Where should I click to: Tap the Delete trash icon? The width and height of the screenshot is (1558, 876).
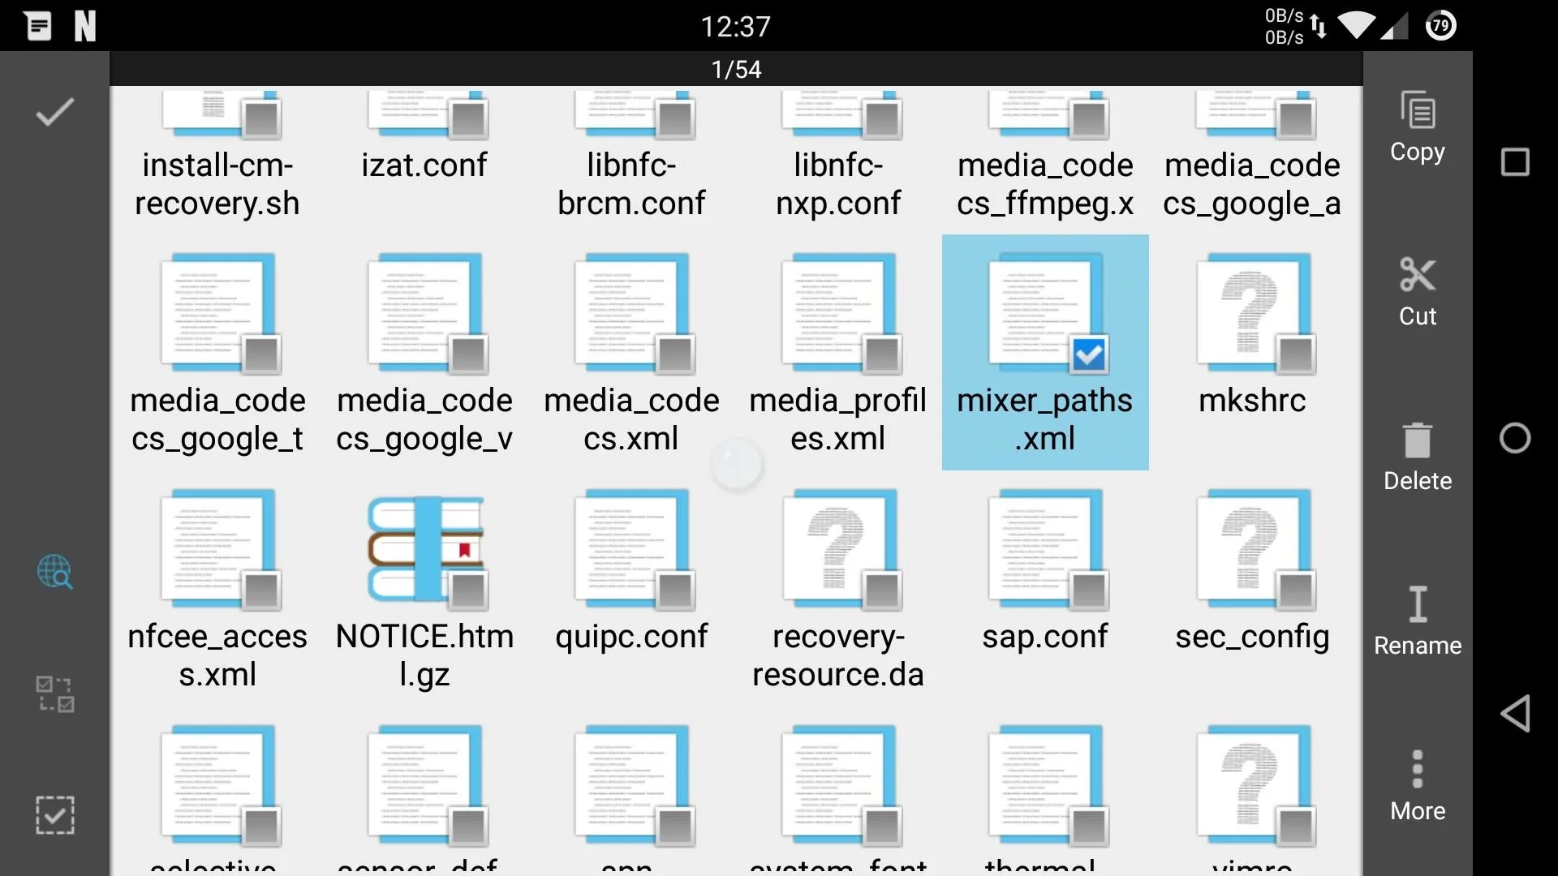[1418, 440]
